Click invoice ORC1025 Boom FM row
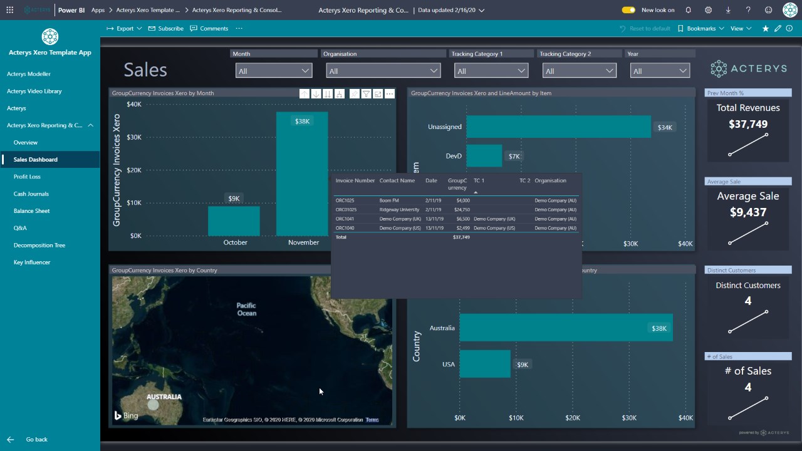This screenshot has width=802, height=451. coord(456,200)
